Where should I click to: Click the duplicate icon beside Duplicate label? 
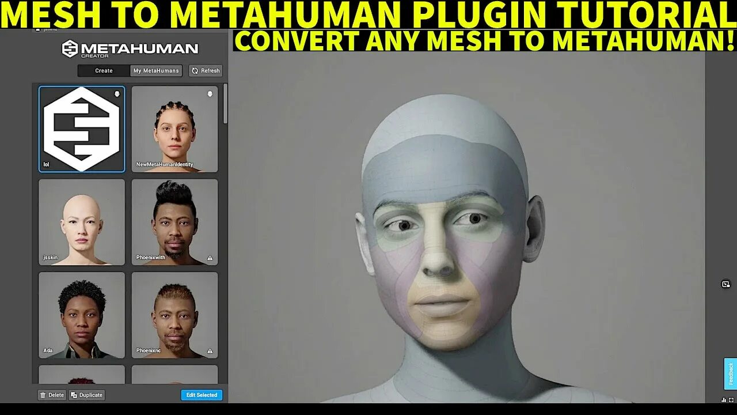pyautogui.click(x=74, y=395)
